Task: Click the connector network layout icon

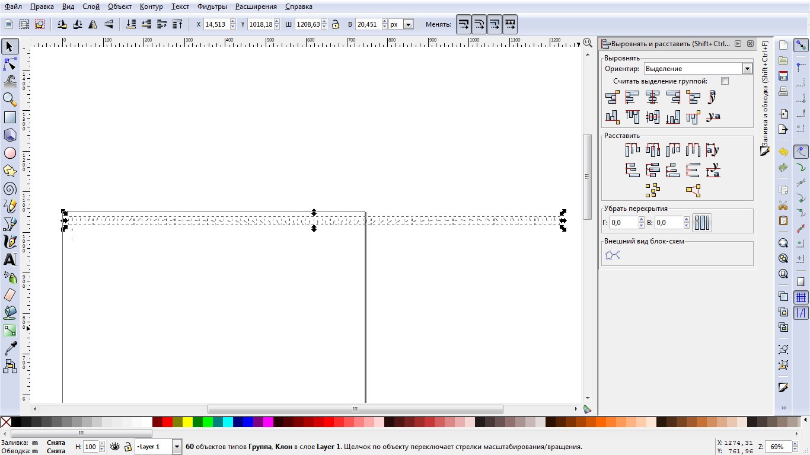Action: click(613, 255)
